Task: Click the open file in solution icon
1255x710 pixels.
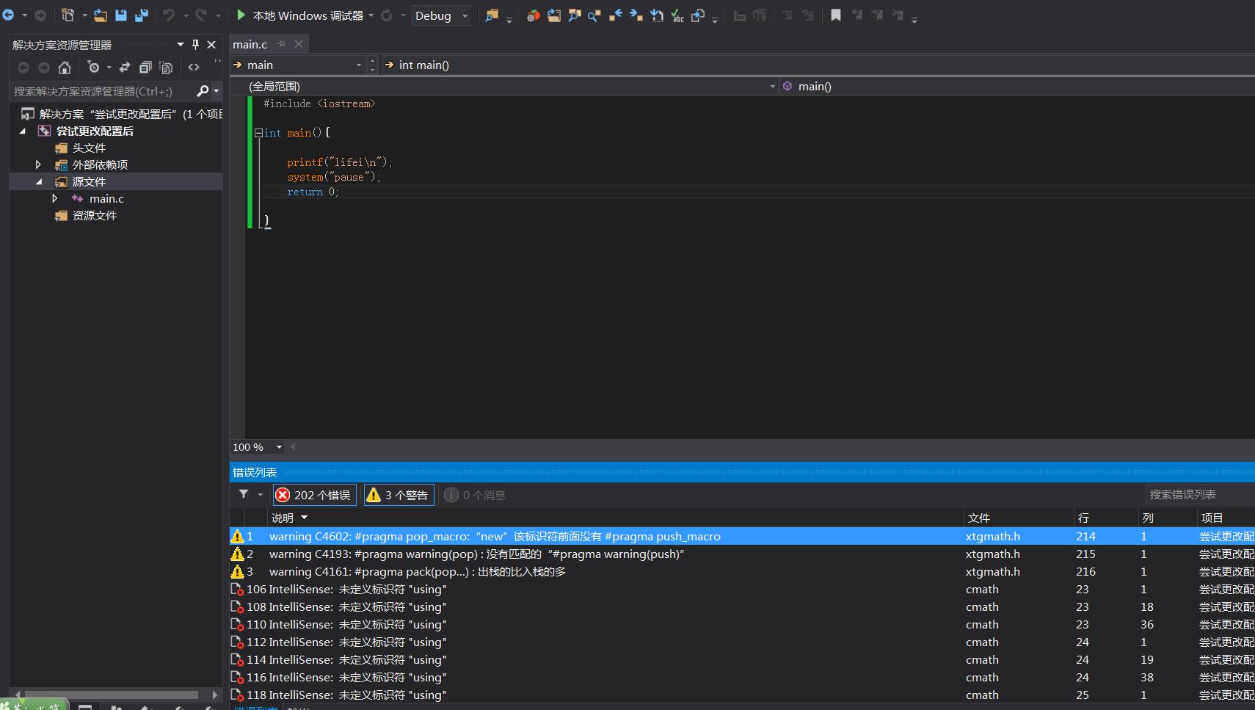Action: [554, 15]
